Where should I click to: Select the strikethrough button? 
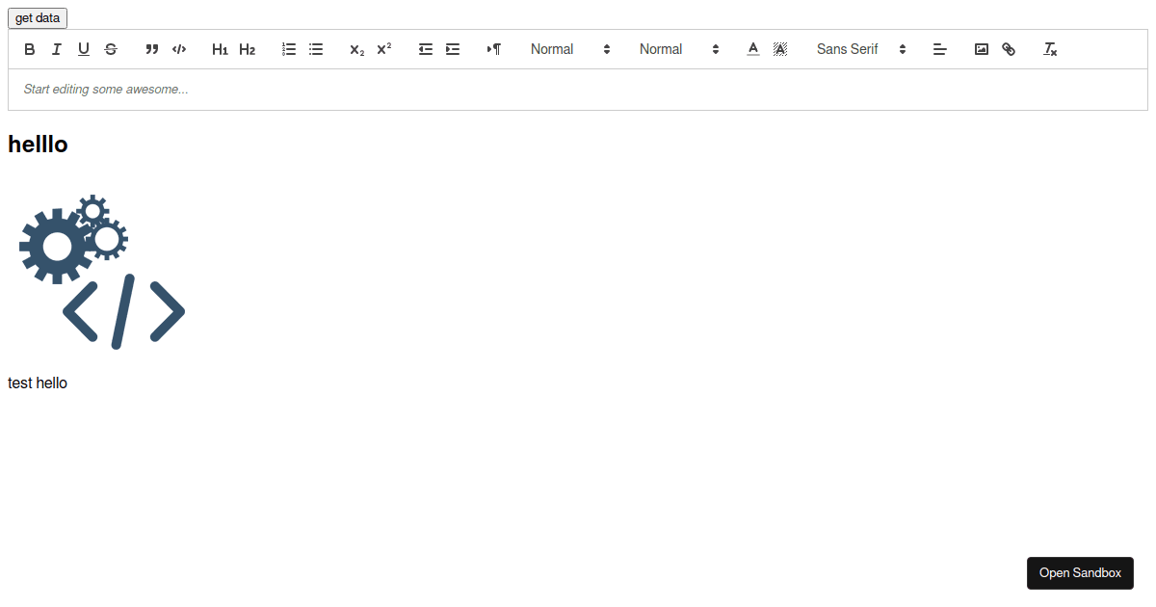[111, 49]
